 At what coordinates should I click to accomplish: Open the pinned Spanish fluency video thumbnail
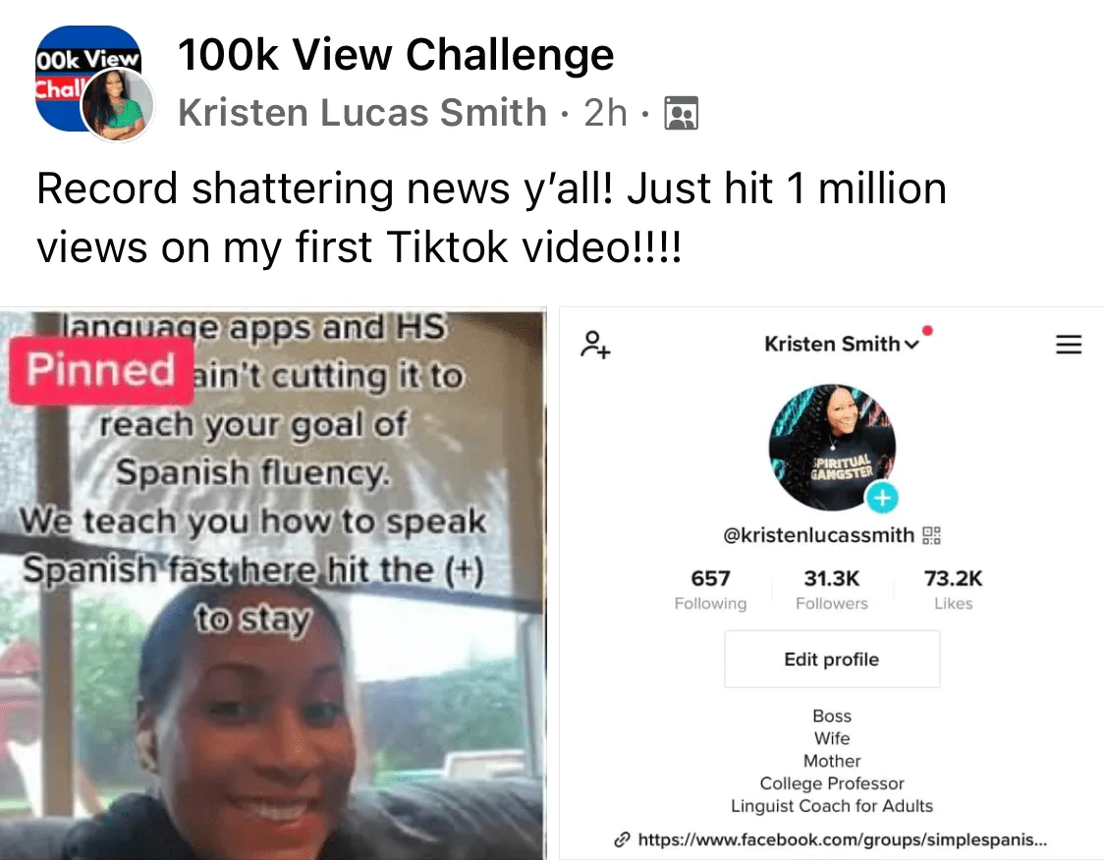tap(273, 584)
